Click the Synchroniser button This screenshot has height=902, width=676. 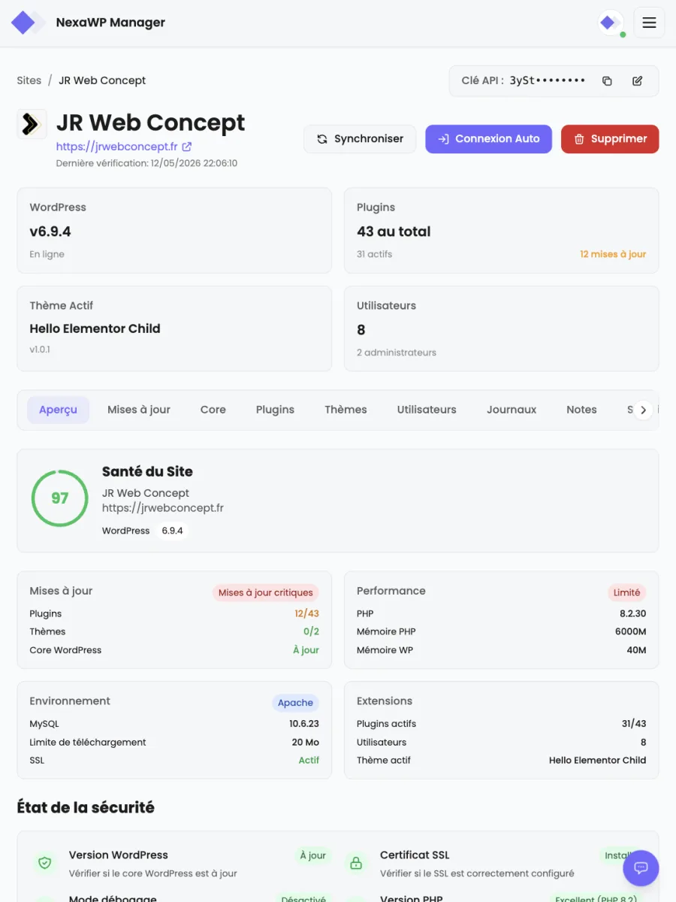click(x=360, y=139)
